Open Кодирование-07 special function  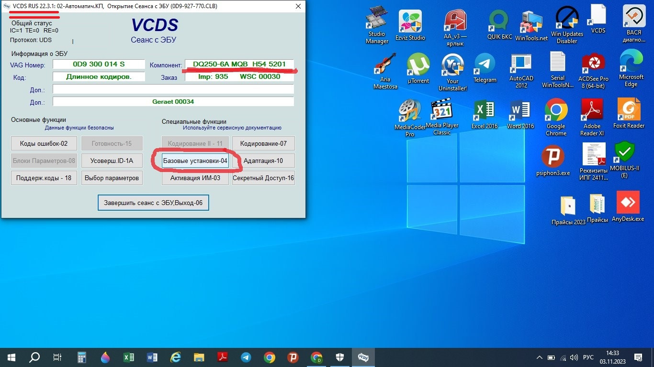point(263,143)
